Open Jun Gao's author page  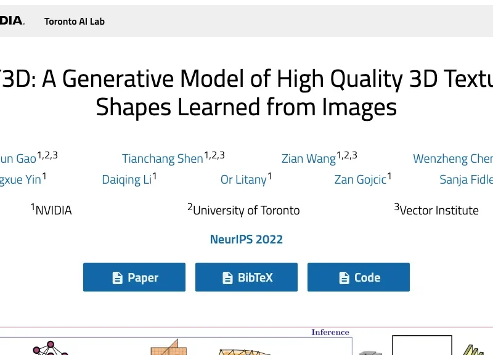[18, 158]
